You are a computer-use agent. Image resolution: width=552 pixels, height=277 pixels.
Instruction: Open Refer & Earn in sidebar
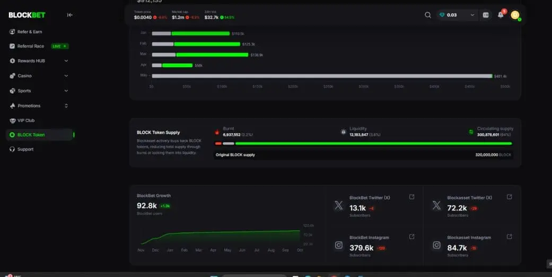29,32
